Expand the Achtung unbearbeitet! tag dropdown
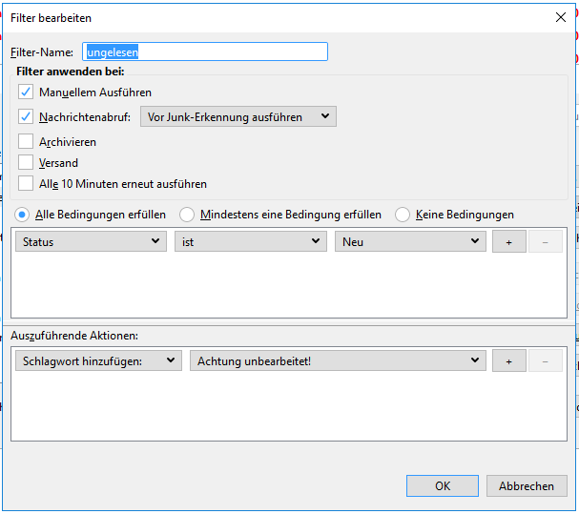The image size is (579, 514). pos(338,360)
